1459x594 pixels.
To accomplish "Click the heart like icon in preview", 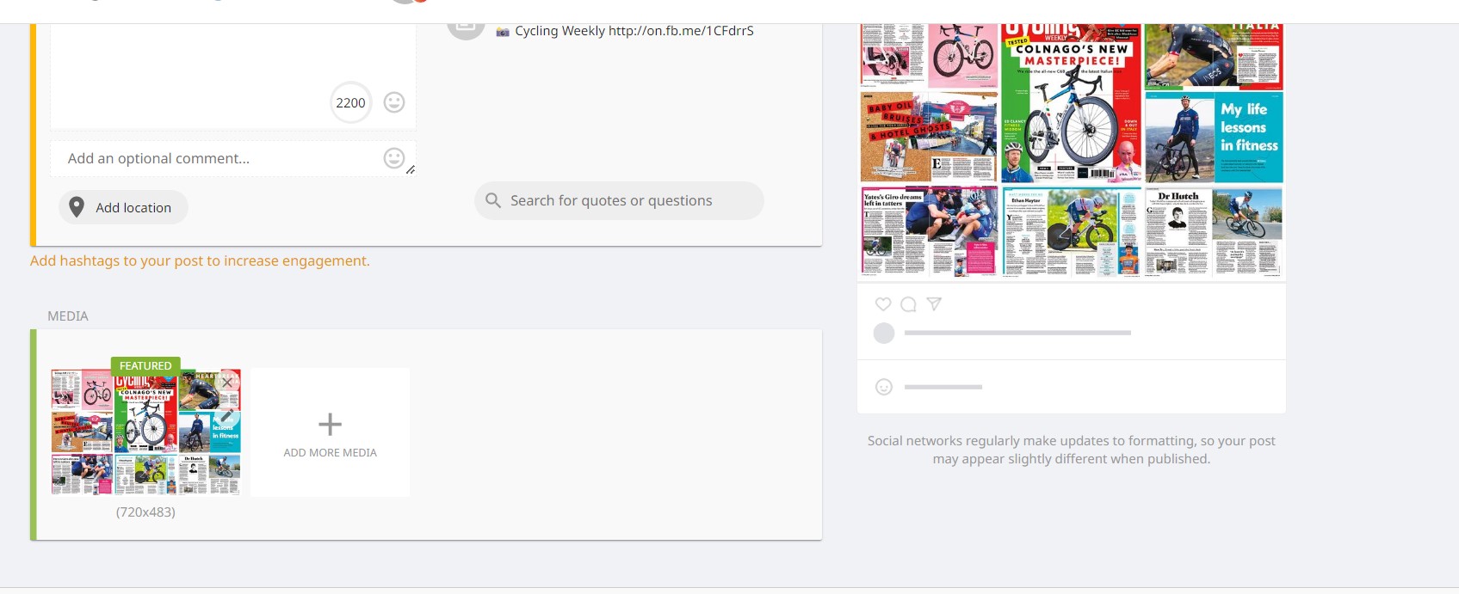I will click(883, 304).
